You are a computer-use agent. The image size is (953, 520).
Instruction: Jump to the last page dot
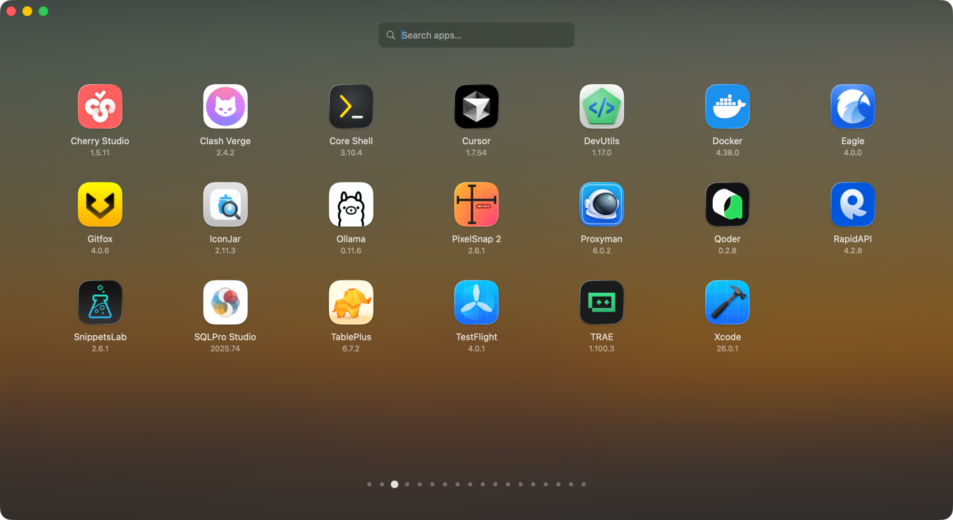(583, 484)
